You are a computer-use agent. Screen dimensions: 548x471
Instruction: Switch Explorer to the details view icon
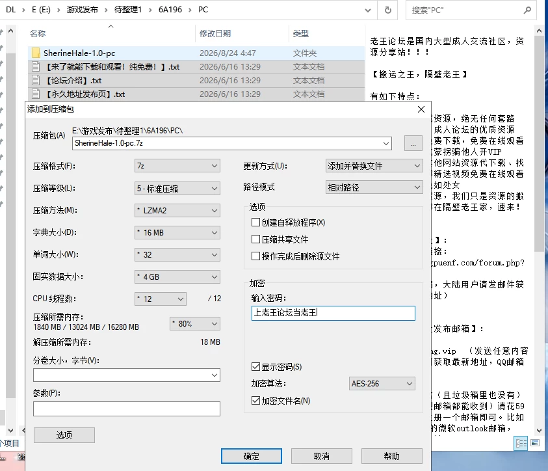click(521, 444)
